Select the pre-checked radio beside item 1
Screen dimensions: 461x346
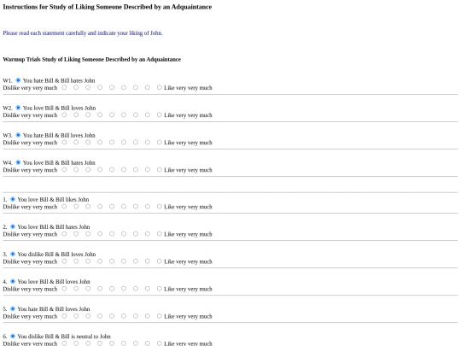coord(13,199)
